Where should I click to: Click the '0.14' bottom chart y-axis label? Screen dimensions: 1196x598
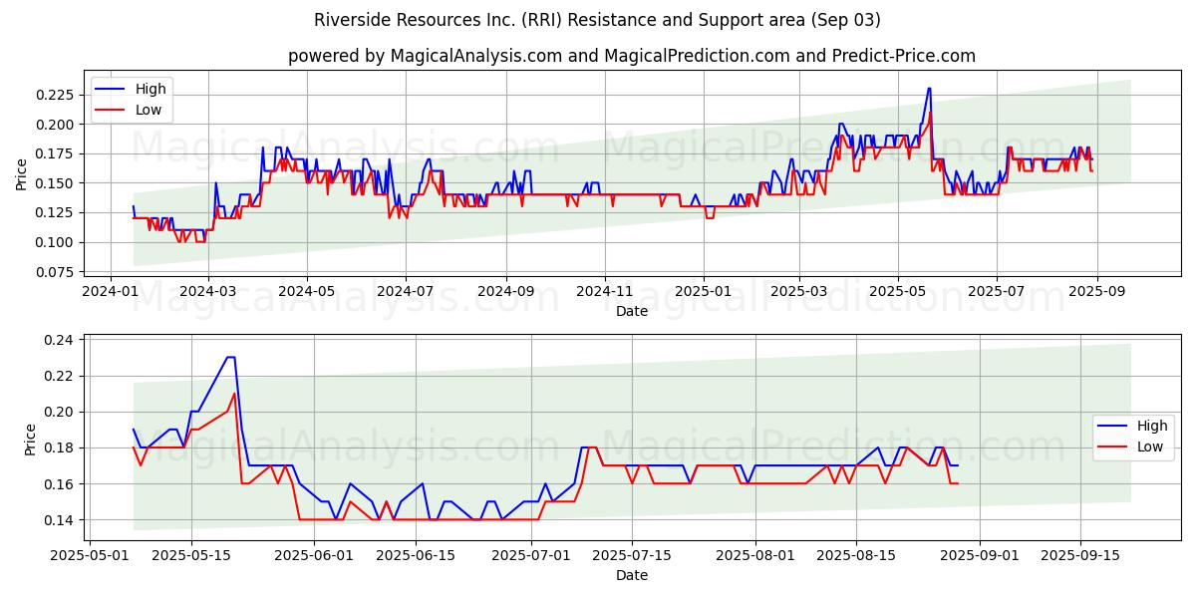[58, 519]
